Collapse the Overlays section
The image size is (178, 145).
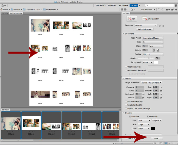[124, 113]
